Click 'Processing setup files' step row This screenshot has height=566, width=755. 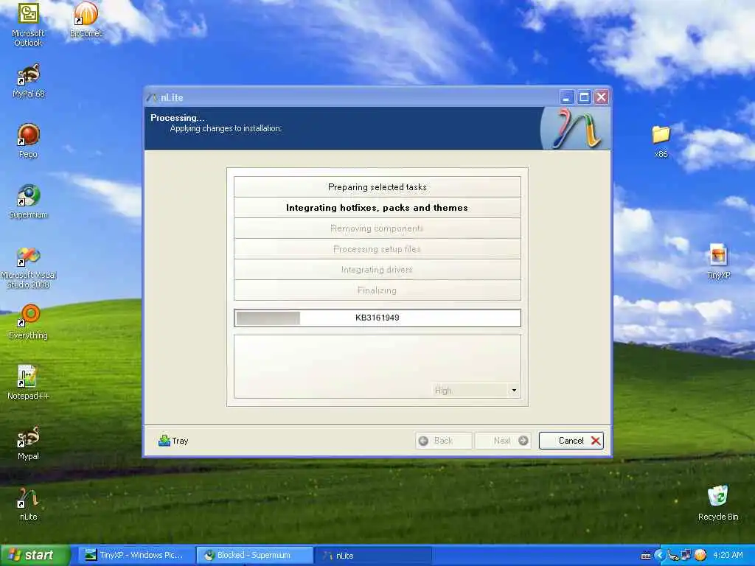pyautogui.click(x=377, y=249)
